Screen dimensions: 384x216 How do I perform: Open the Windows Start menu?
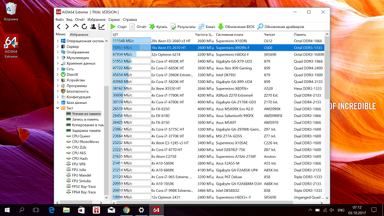click(x=7, y=210)
